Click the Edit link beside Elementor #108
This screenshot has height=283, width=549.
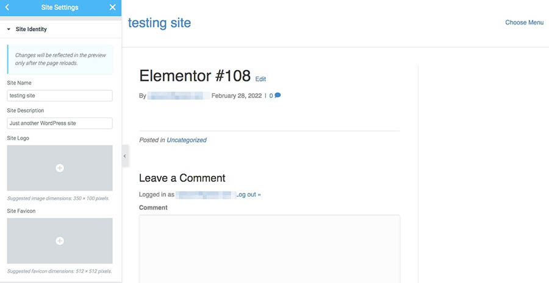click(x=260, y=79)
